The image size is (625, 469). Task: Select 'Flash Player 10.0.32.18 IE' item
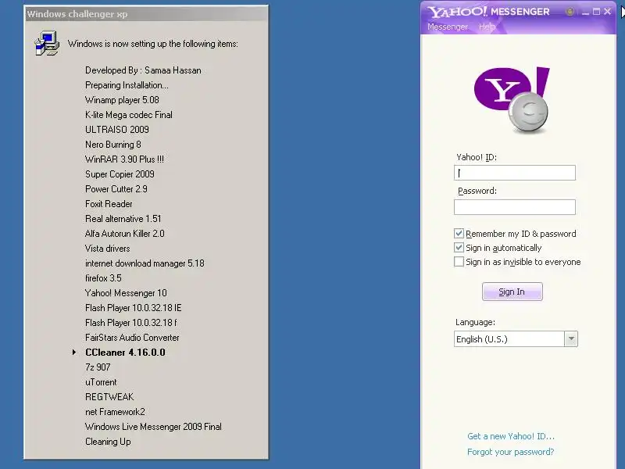[133, 308]
